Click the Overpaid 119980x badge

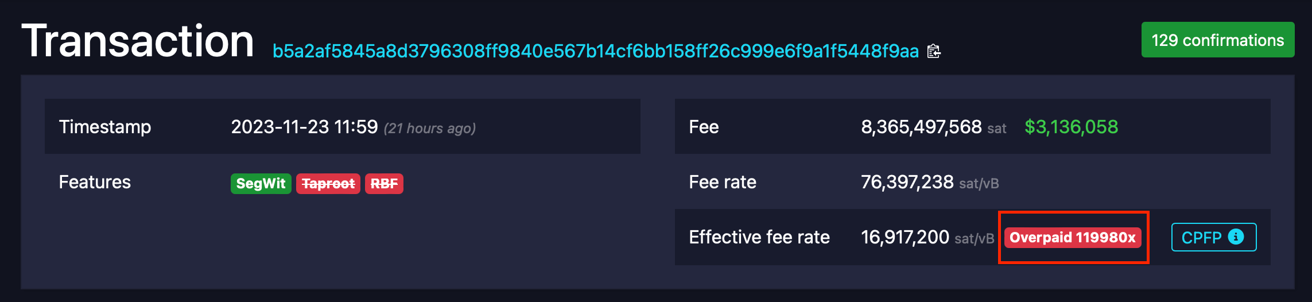coord(1072,238)
